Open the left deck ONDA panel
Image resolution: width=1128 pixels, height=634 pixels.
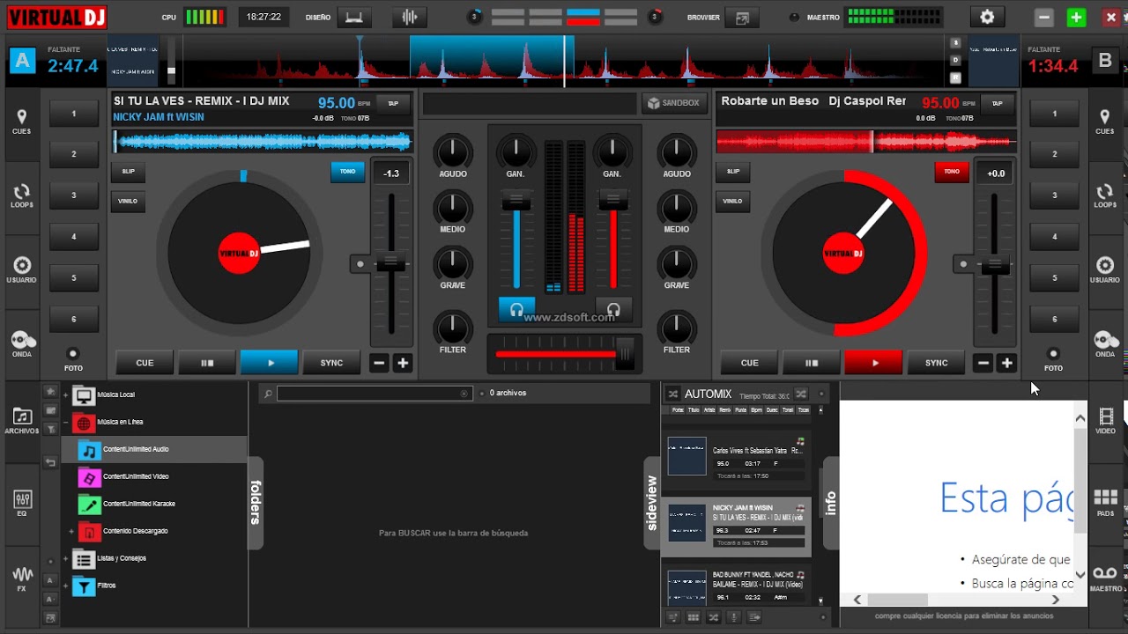(x=21, y=344)
